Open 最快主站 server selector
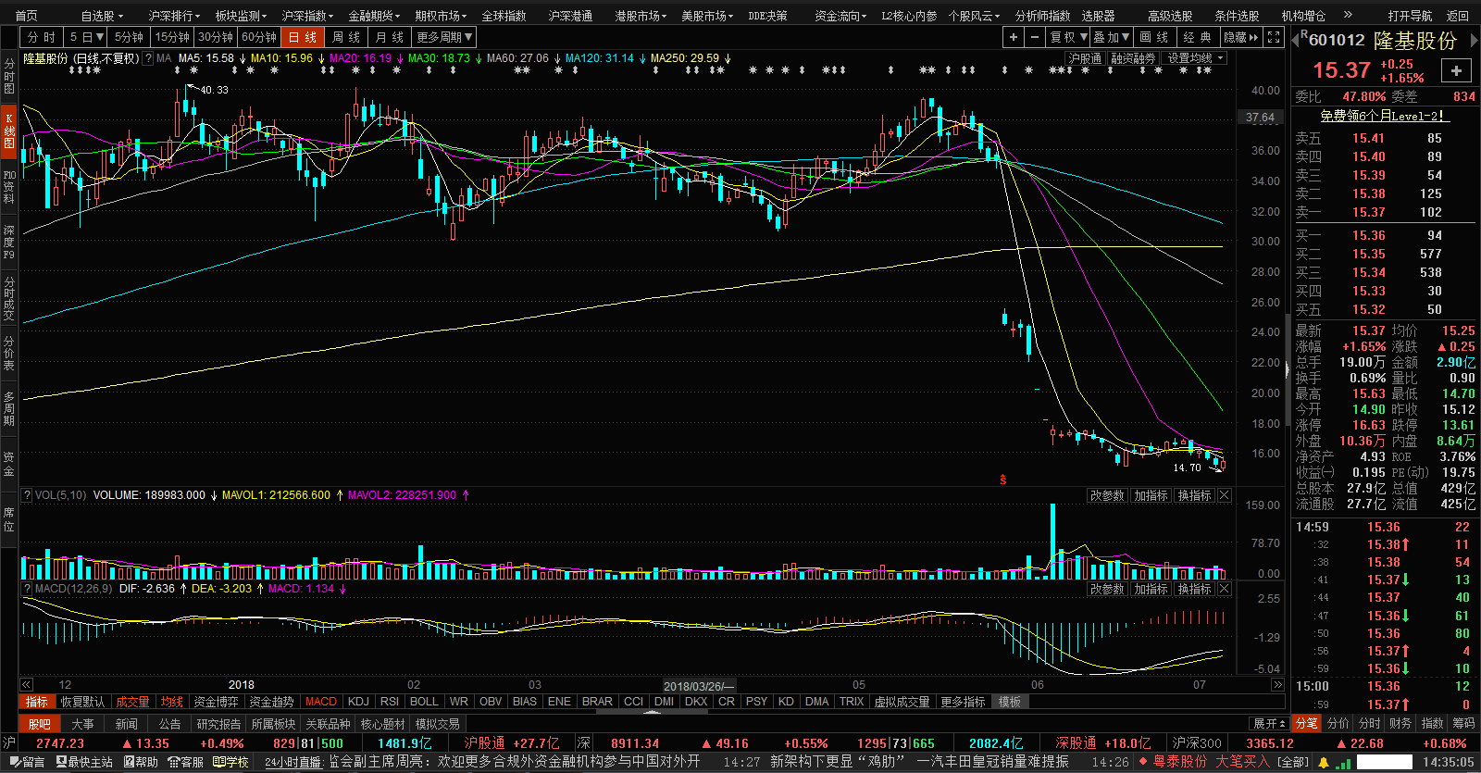 (x=84, y=762)
